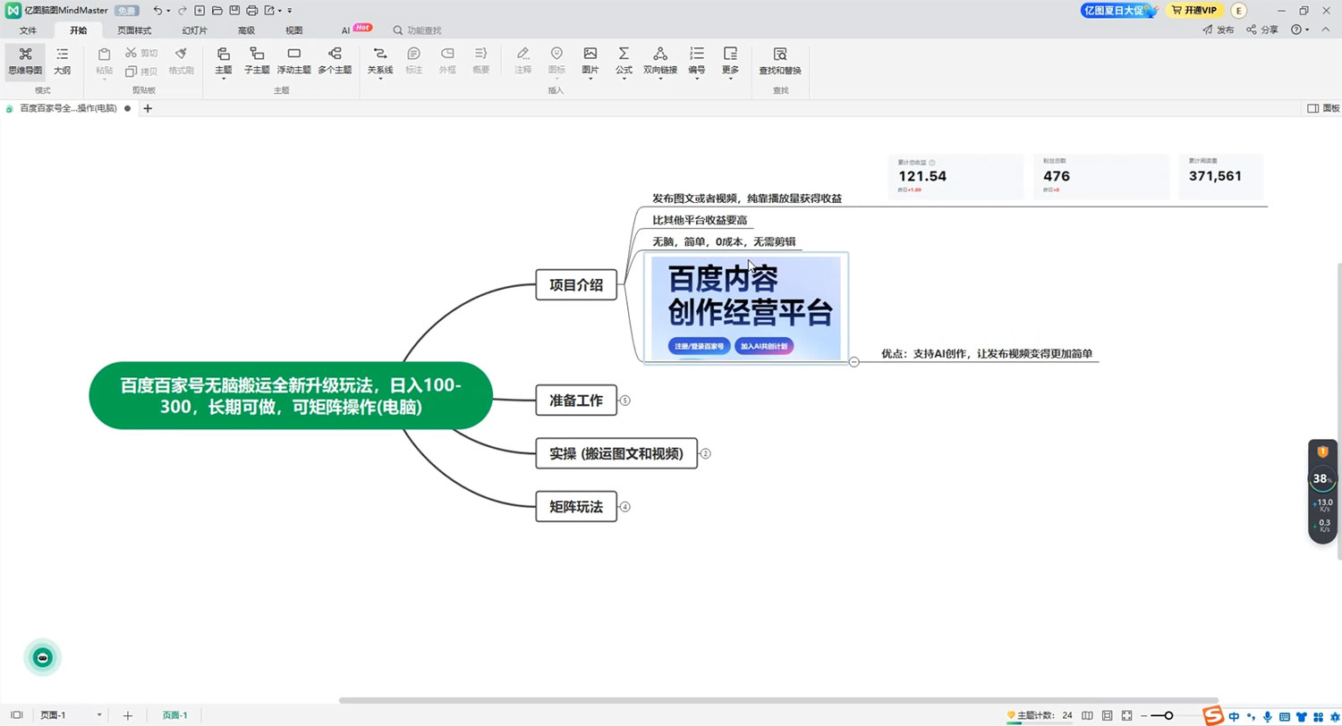Click the 发布 publish link
The image size is (1342, 726).
tap(1219, 30)
